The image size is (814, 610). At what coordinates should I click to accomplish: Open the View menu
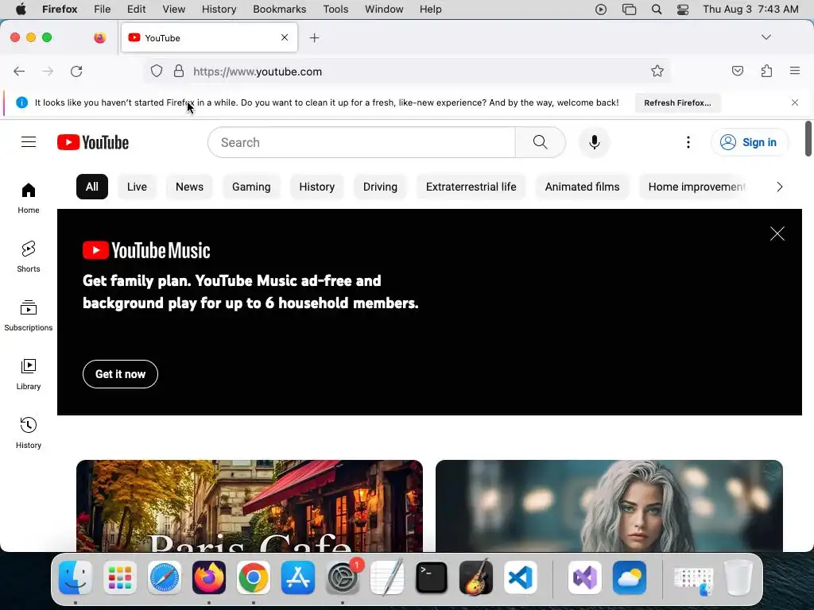[173, 10]
